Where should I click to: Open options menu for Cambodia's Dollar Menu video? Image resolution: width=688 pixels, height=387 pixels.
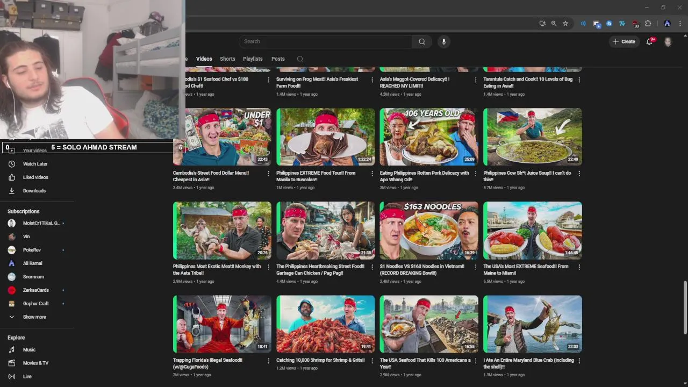269,174
